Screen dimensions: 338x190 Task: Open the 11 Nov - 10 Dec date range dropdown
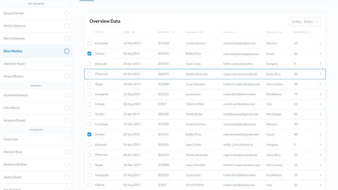pos(305,22)
